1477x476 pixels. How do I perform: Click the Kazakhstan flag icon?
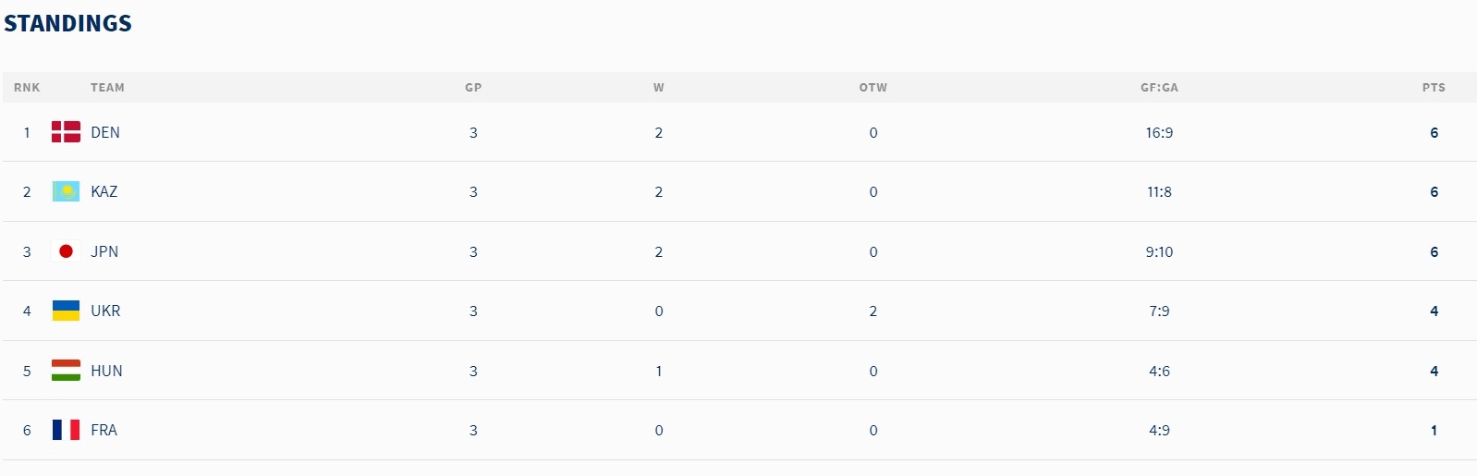pyautogui.click(x=66, y=191)
